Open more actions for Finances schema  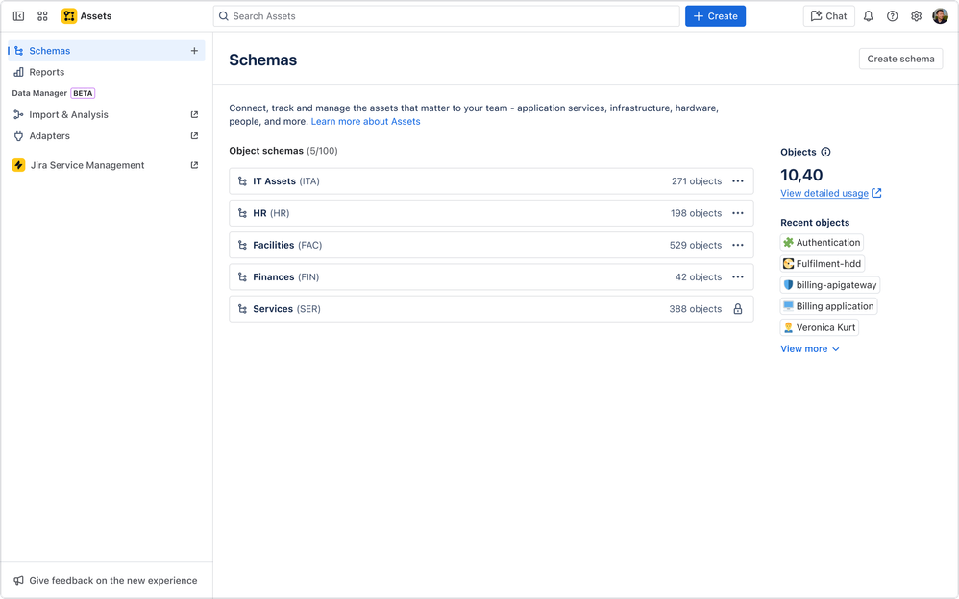coord(738,276)
